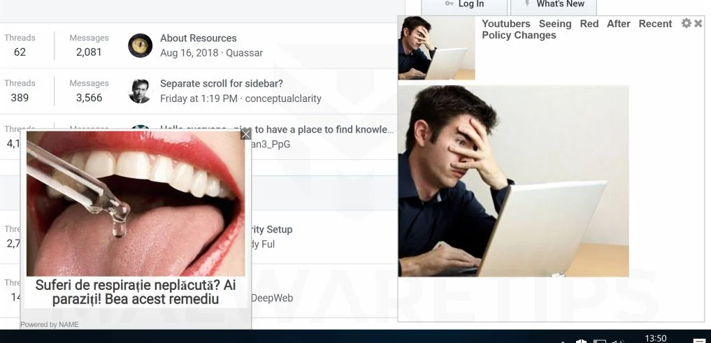
Task: Open Quassar's yellow eye avatar
Action: tap(140, 45)
